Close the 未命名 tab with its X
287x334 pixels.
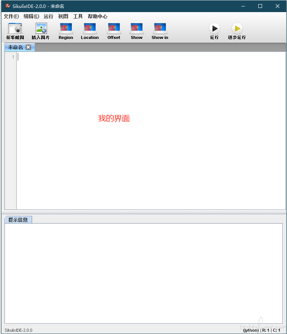(28, 47)
